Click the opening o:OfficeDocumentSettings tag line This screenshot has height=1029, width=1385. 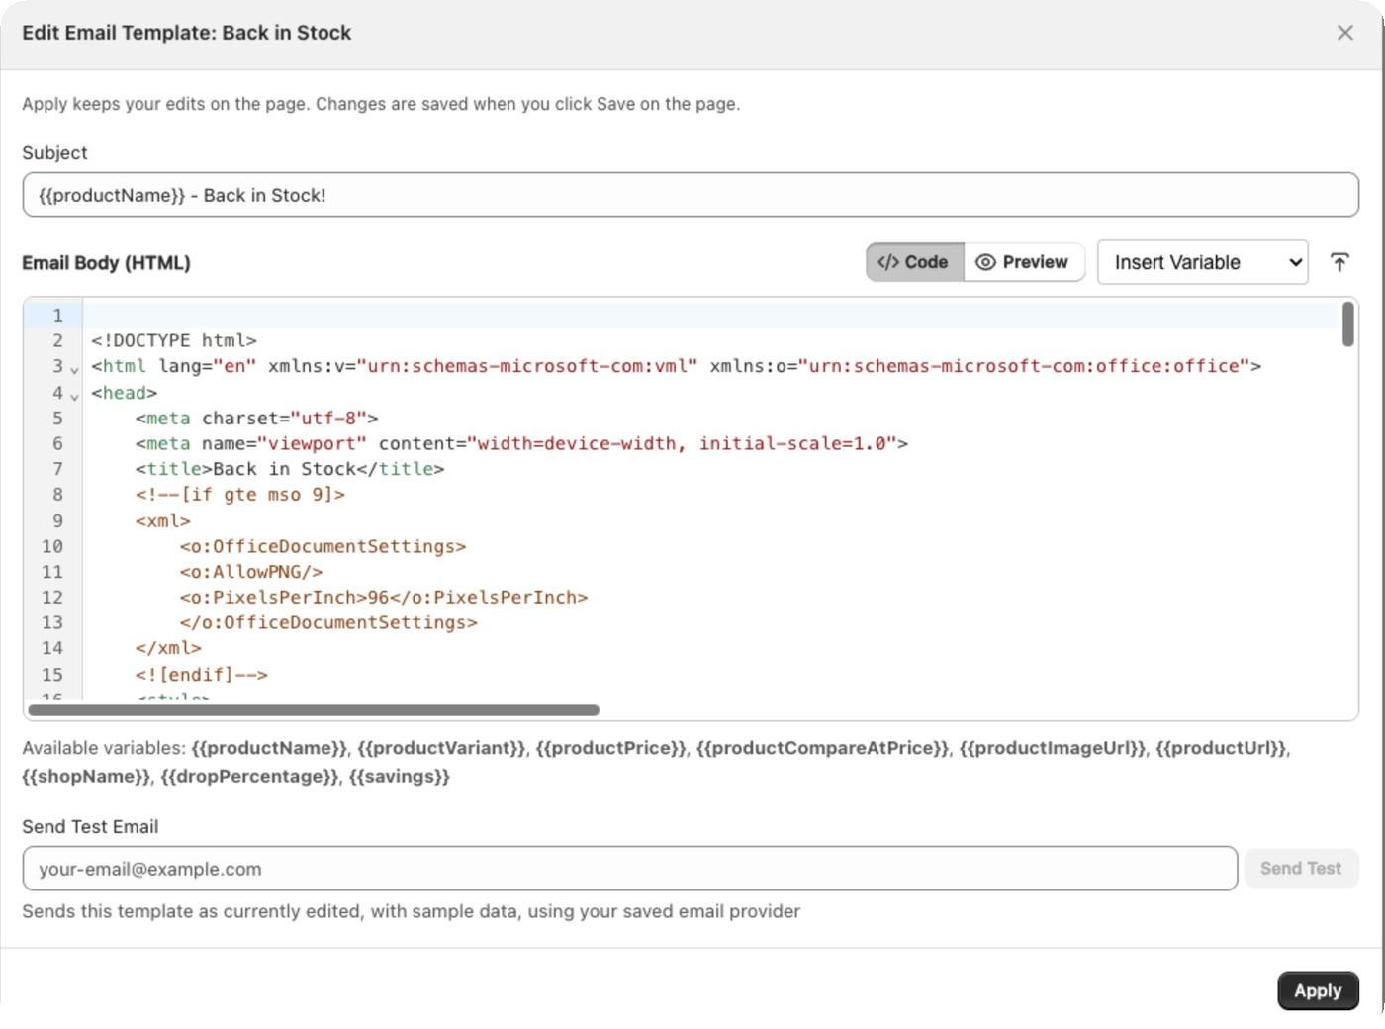click(323, 546)
